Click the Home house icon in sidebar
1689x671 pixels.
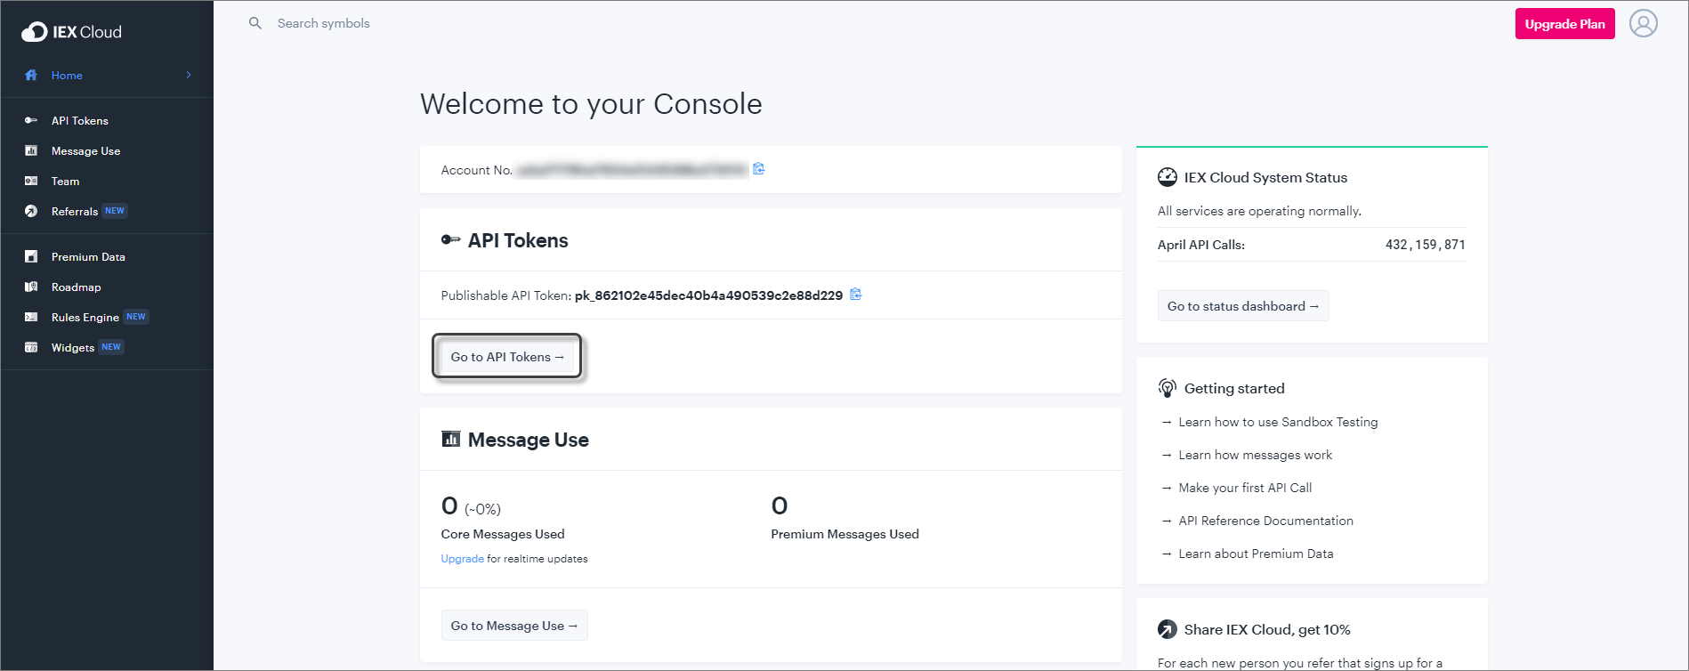(31, 75)
